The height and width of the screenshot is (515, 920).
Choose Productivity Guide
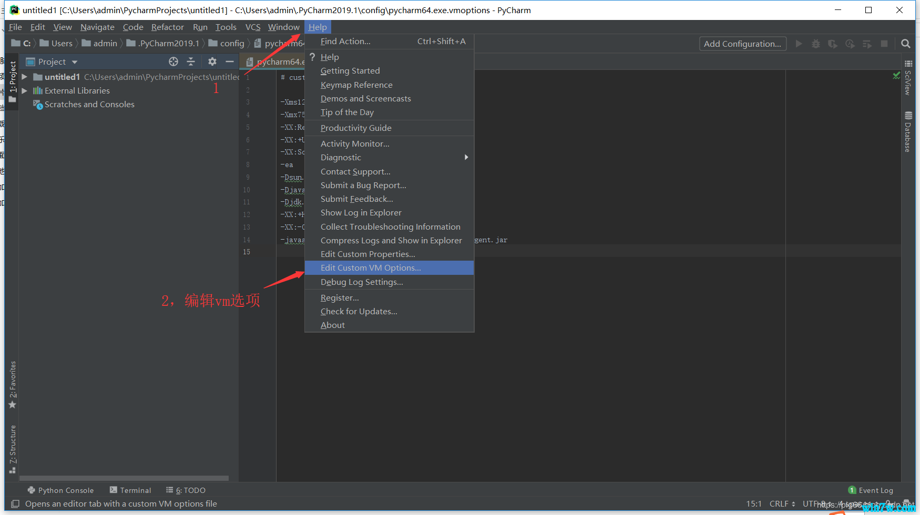click(389, 128)
